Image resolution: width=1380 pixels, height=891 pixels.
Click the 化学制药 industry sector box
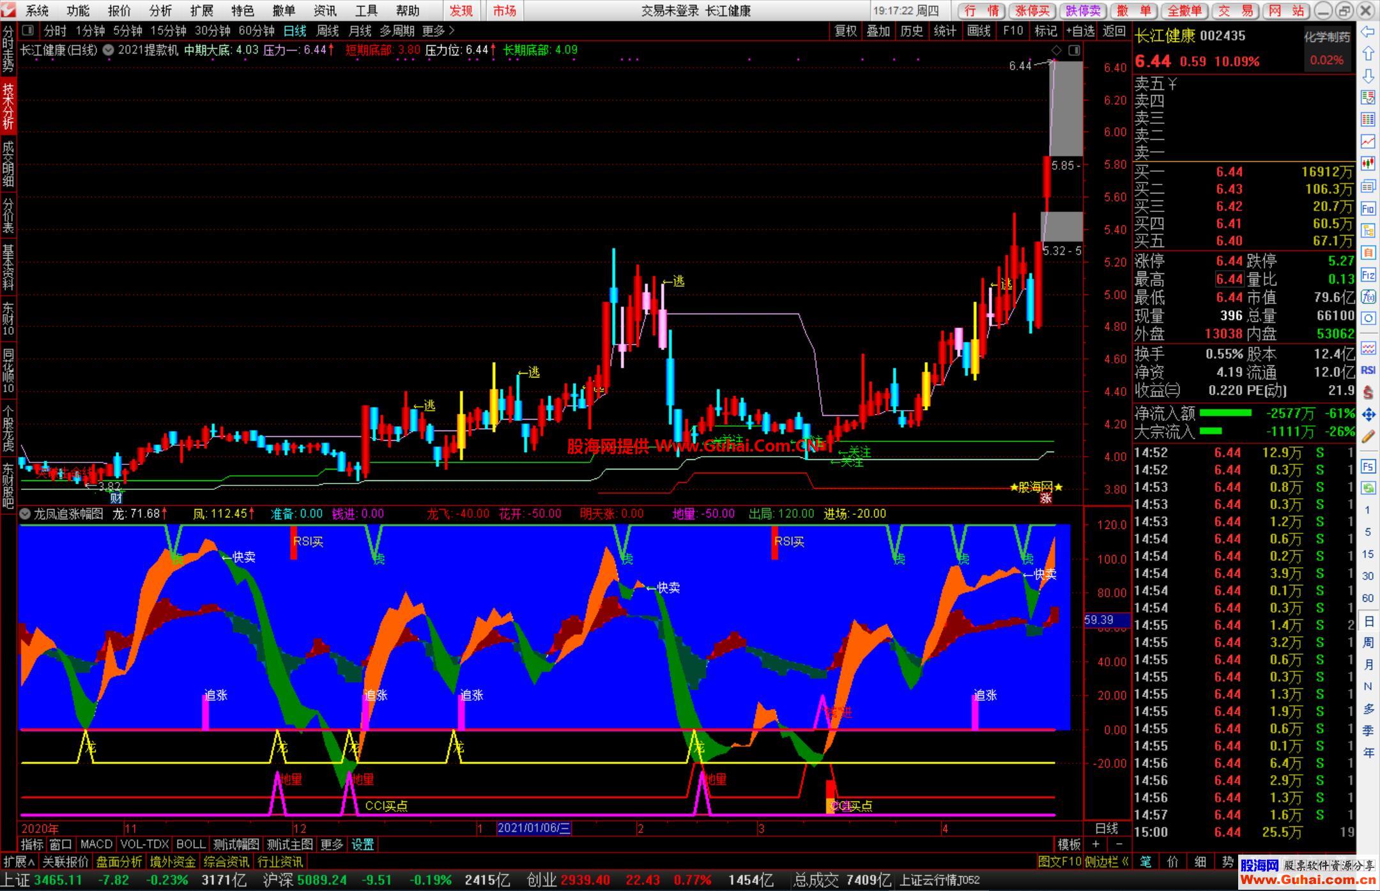coord(1328,49)
